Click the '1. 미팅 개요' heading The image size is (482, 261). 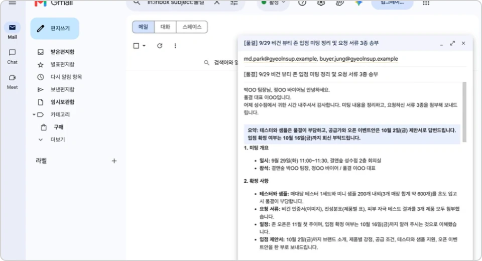[x=256, y=148]
